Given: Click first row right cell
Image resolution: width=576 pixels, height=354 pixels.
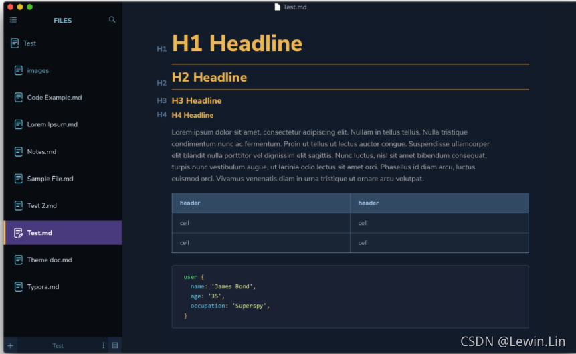Looking at the screenshot, I should (x=440, y=223).
